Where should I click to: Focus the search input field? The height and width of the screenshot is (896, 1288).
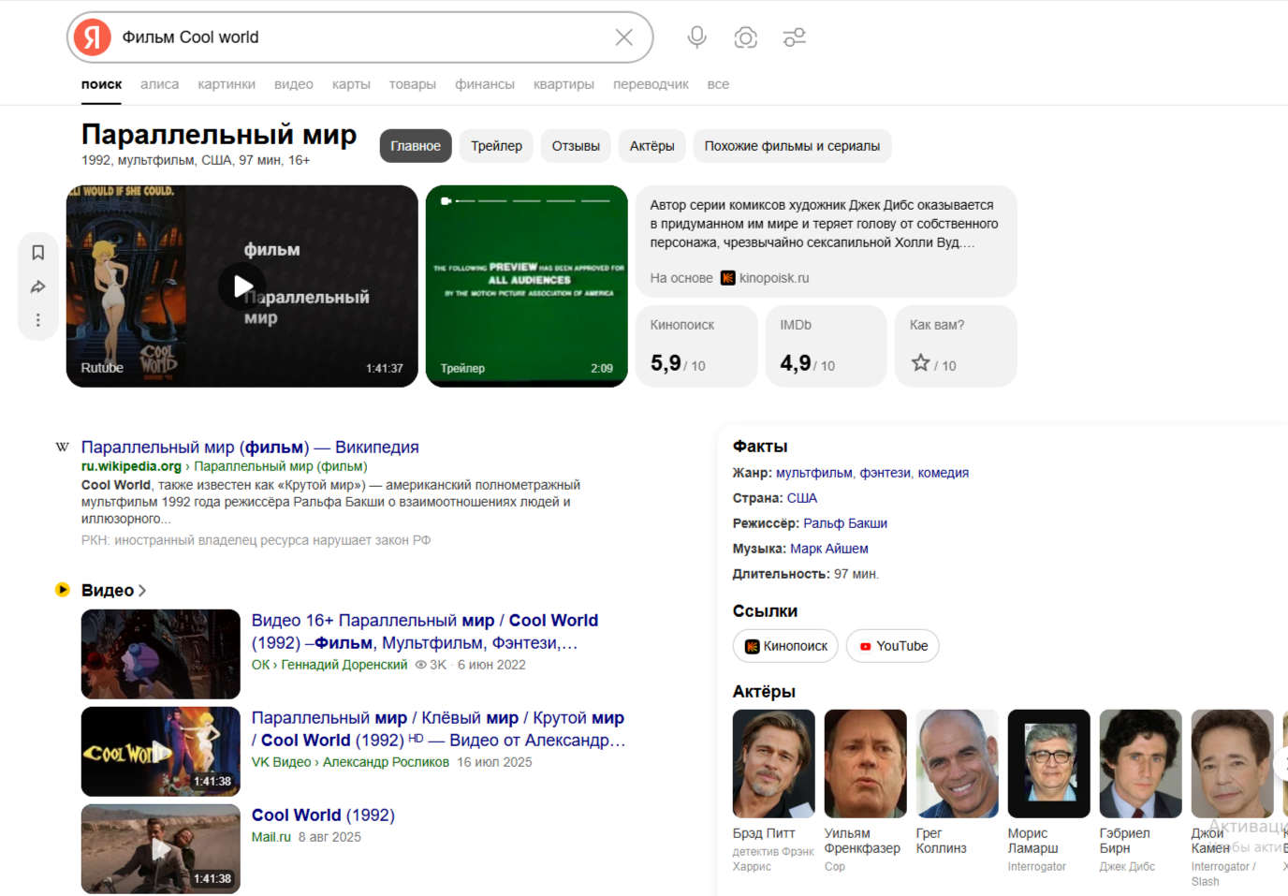coord(360,37)
